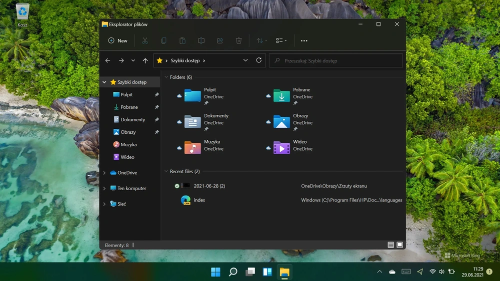Viewport: 500px width, 281px height.
Task: Click the Przeszukaj: Szybki dostęp search field
Action: 336,60
